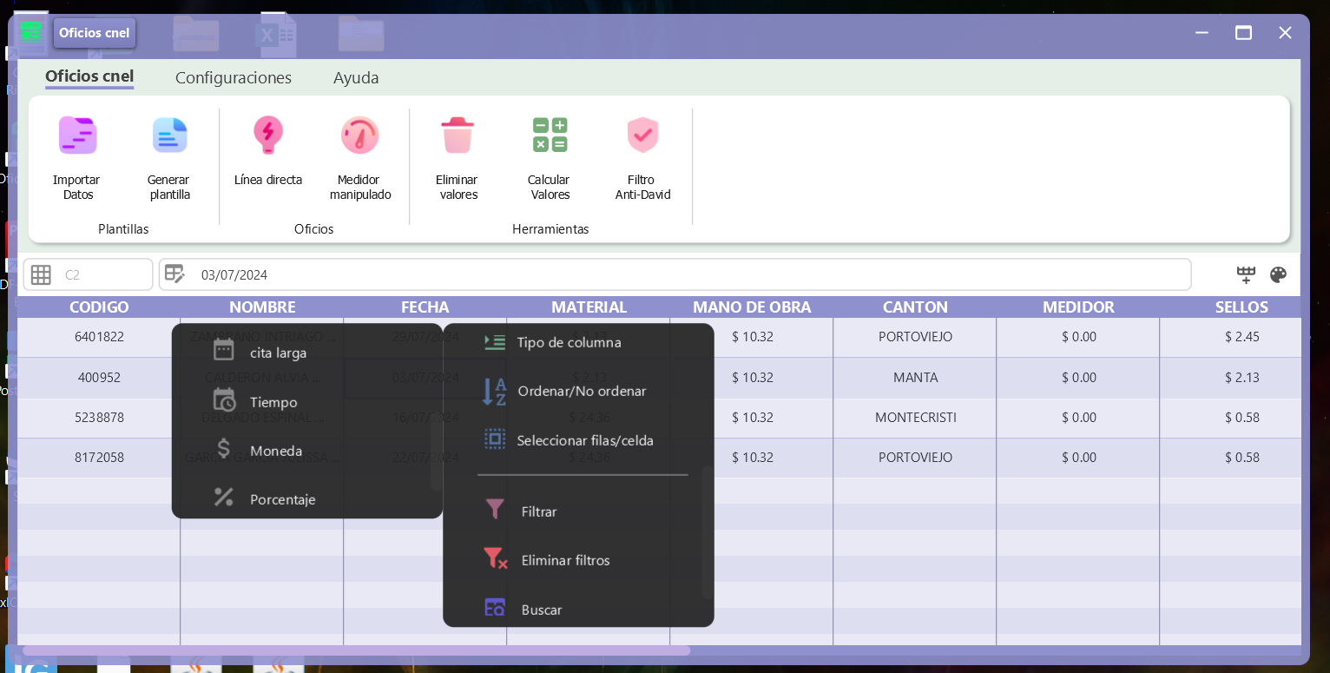
Task: Click the FECHA column header
Action: [425, 307]
